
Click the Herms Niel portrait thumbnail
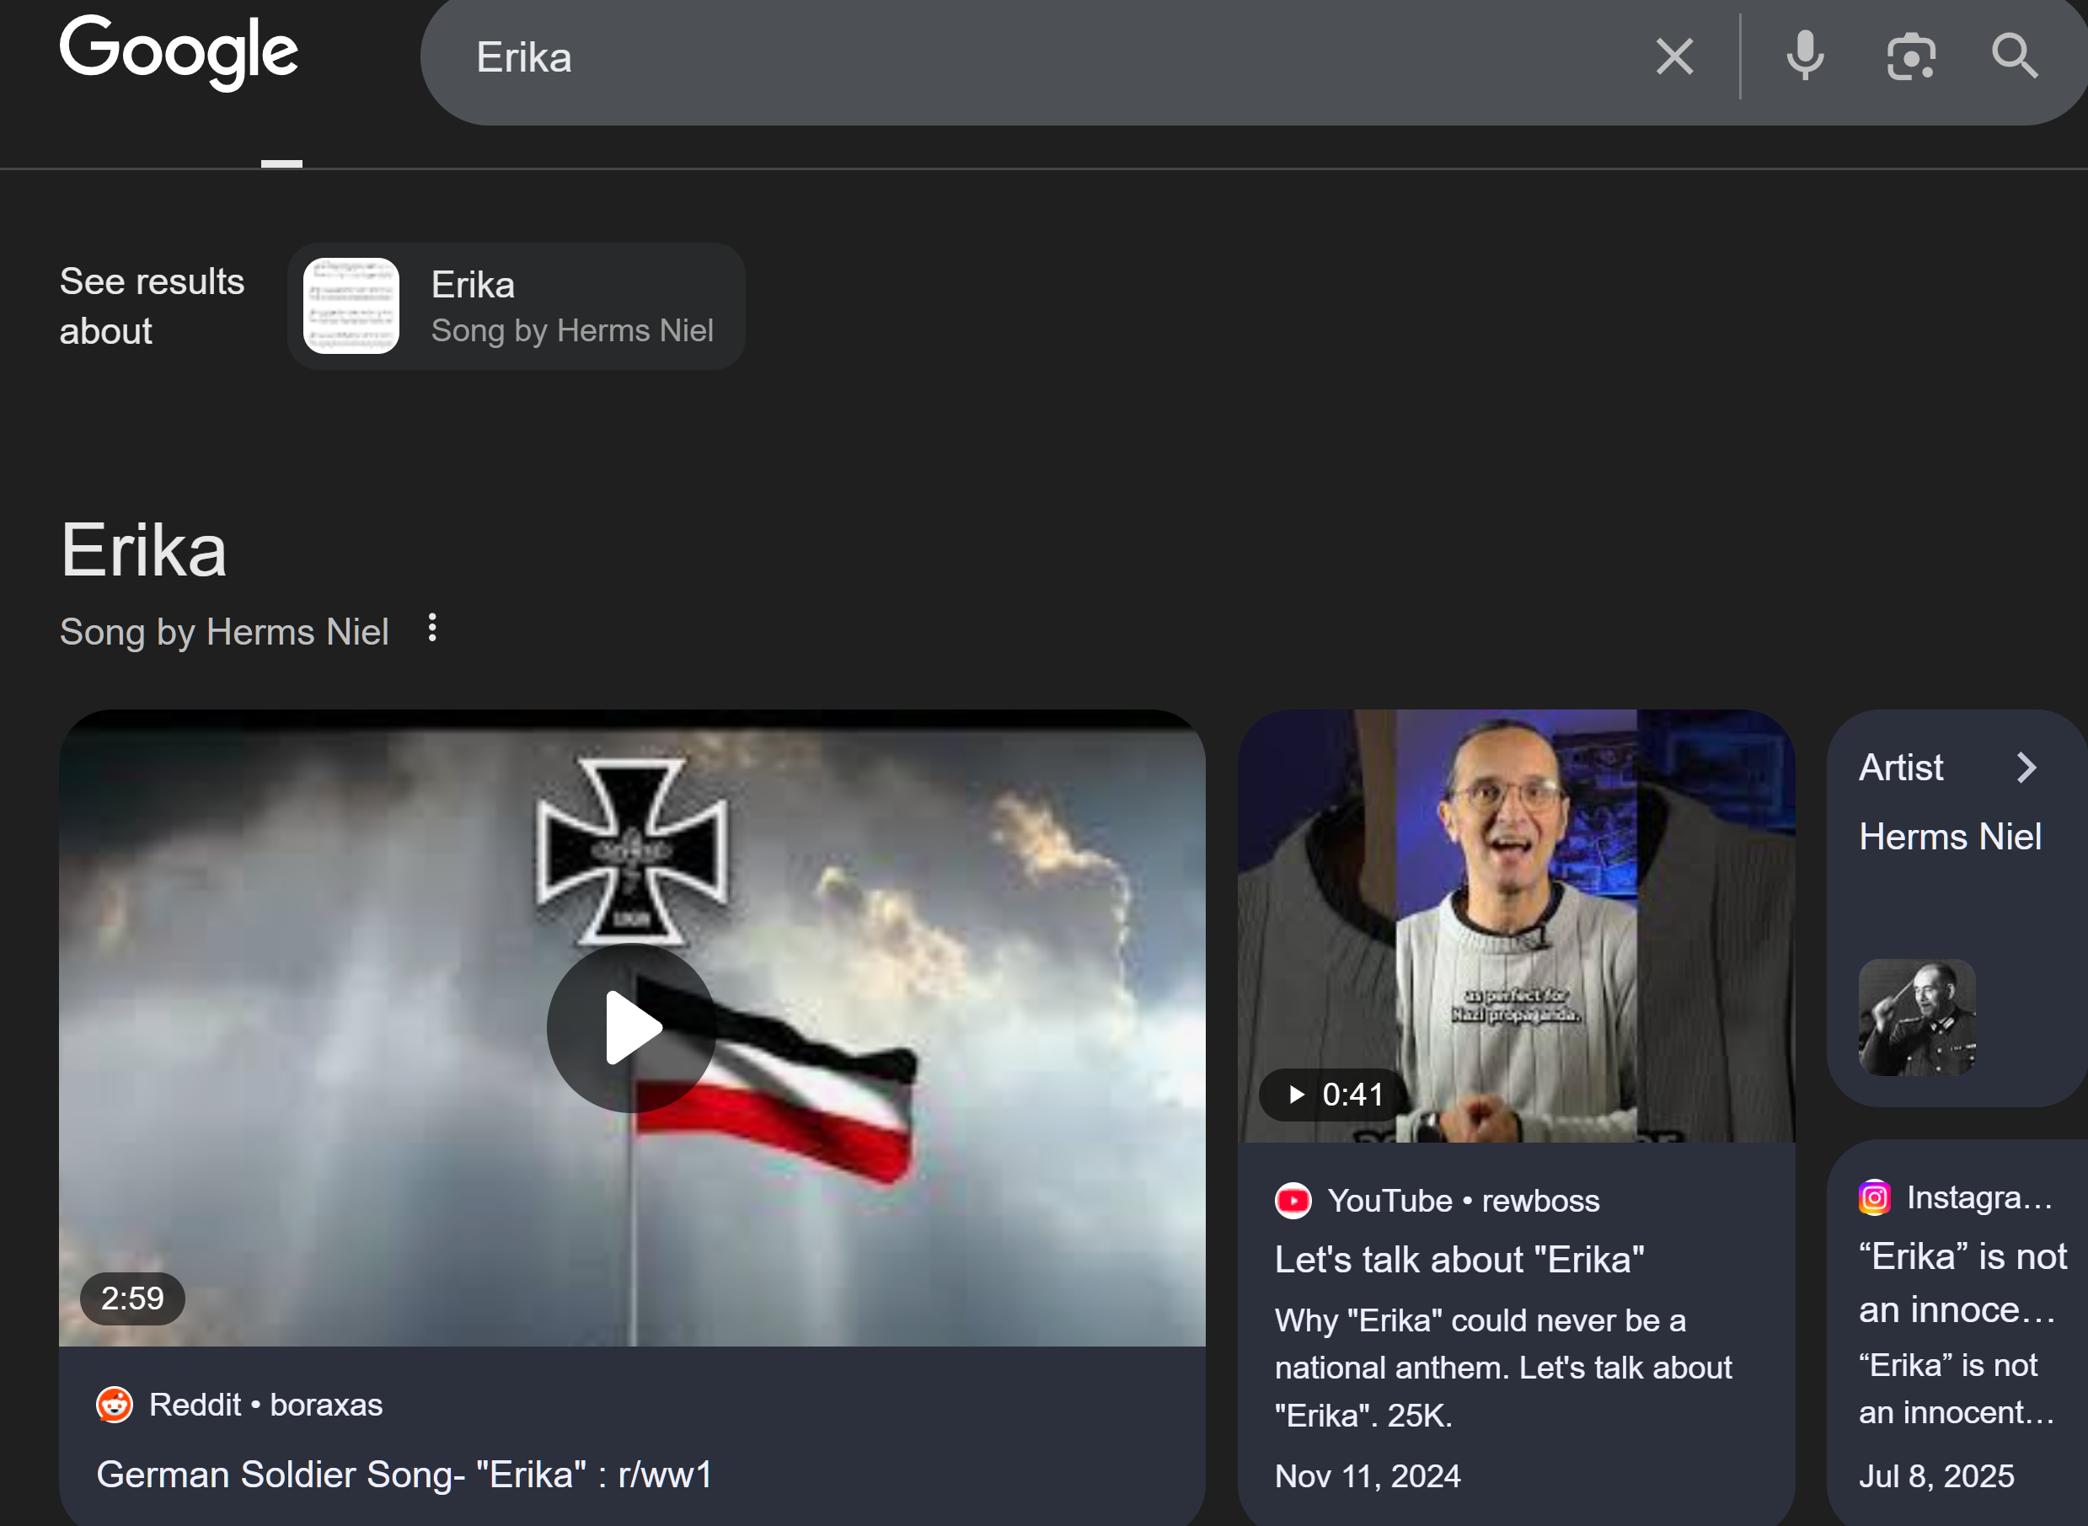pyautogui.click(x=1916, y=1017)
